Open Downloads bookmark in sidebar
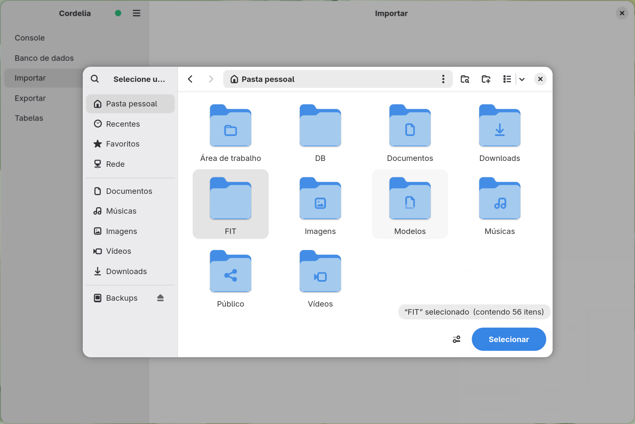Image resolution: width=635 pixels, height=424 pixels. click(130, 272)
